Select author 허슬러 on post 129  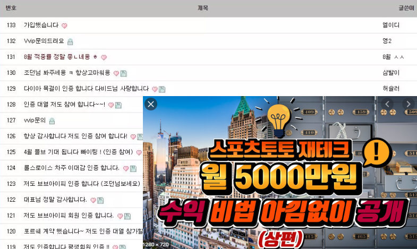point(391,89)
